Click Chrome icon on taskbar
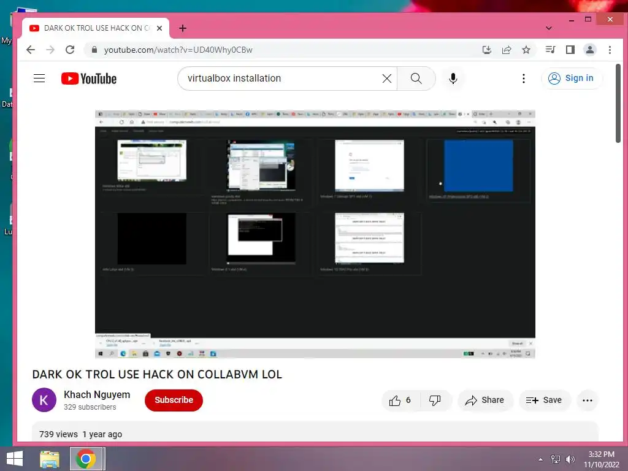Screen dimensions: 628x471 click(x=86, y=459)
